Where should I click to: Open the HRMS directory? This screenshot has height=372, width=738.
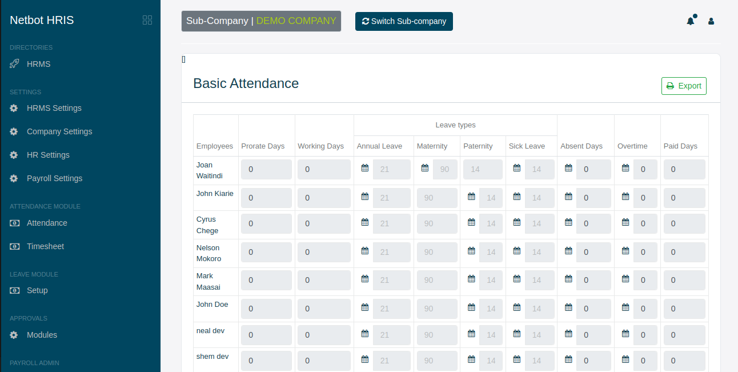(x=38, y=64)
